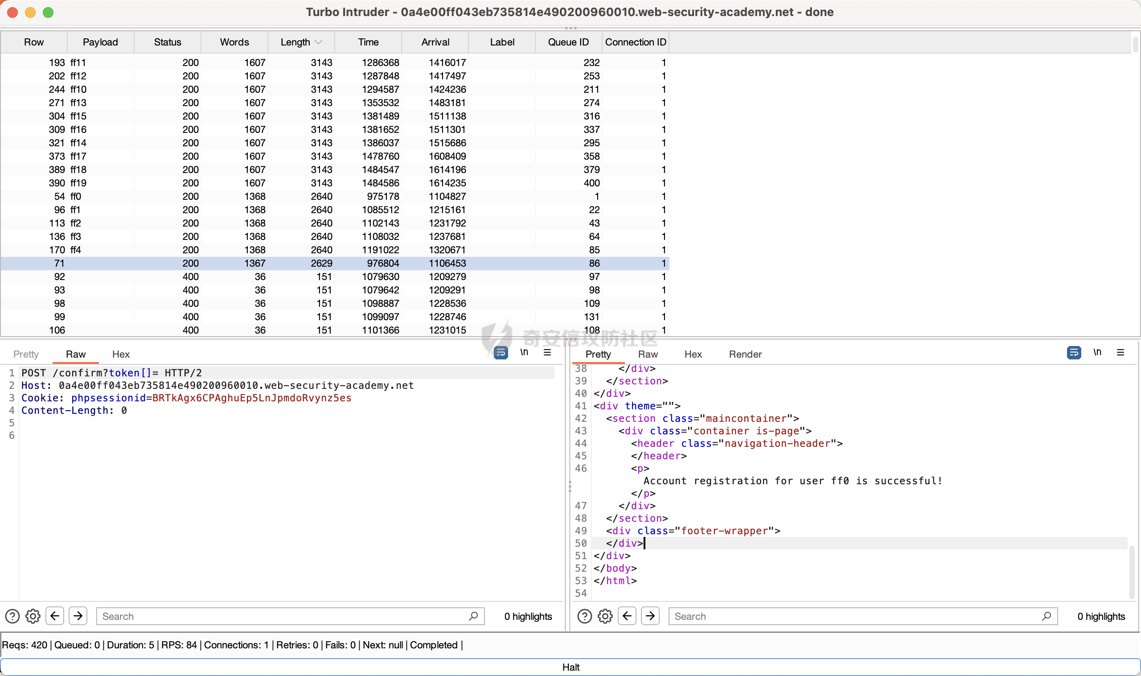Go to next match in request search

click(x=78, y=616)
